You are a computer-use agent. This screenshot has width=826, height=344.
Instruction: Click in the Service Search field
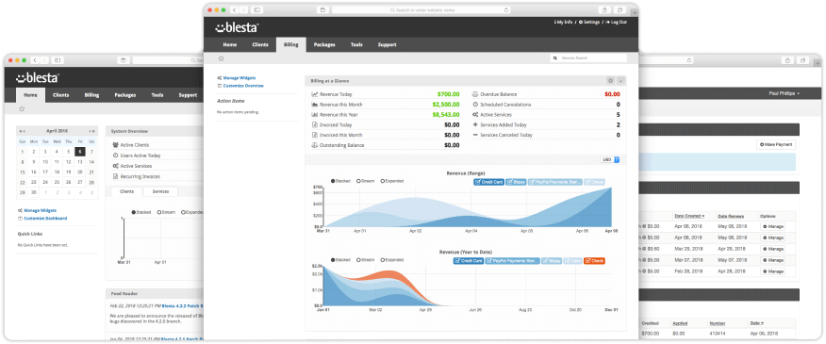pos(588,57)
